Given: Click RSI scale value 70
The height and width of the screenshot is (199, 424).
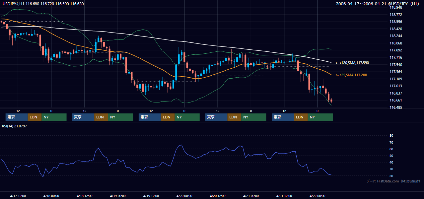Looking at the screenshot, I should tap(391, 143).
